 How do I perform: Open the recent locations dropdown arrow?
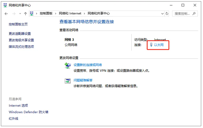[x=20, y=13]
